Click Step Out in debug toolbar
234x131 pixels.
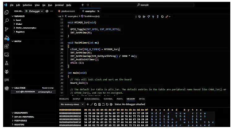(x=158, y=16)
